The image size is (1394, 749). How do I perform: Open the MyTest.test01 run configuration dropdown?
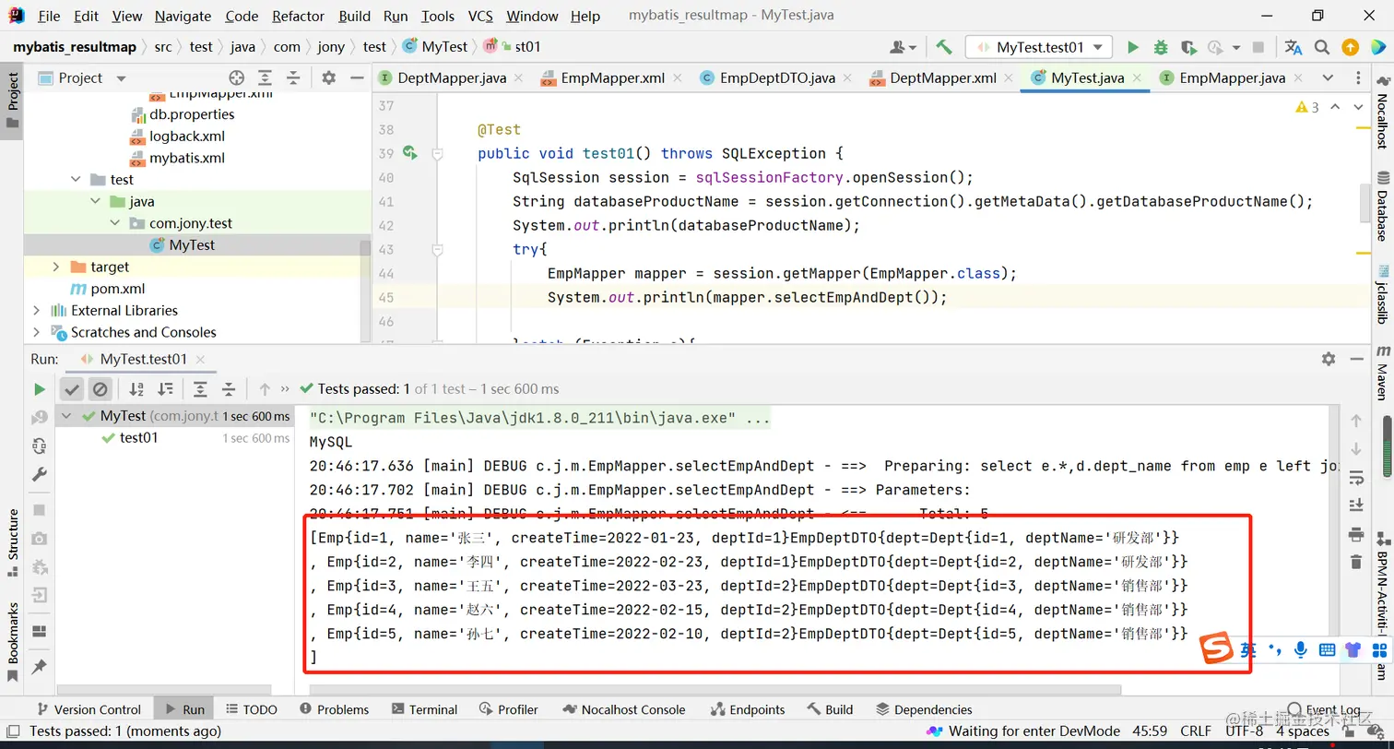tap(1039, 47)
